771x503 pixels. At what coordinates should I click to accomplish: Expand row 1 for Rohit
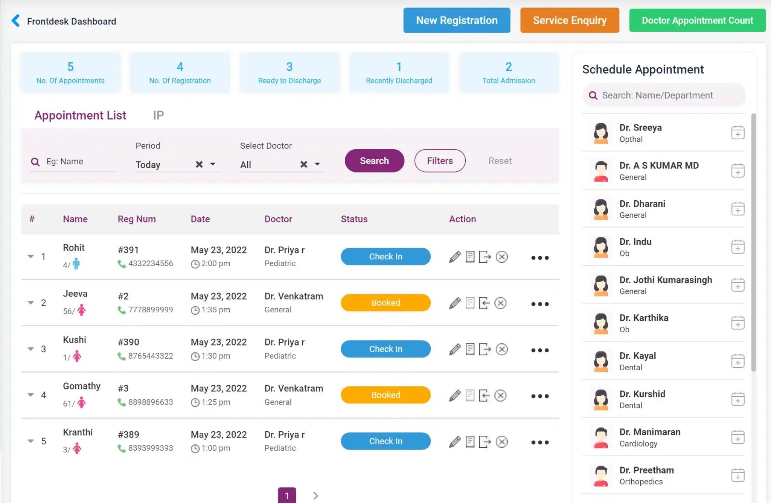(x=31, y=256)
